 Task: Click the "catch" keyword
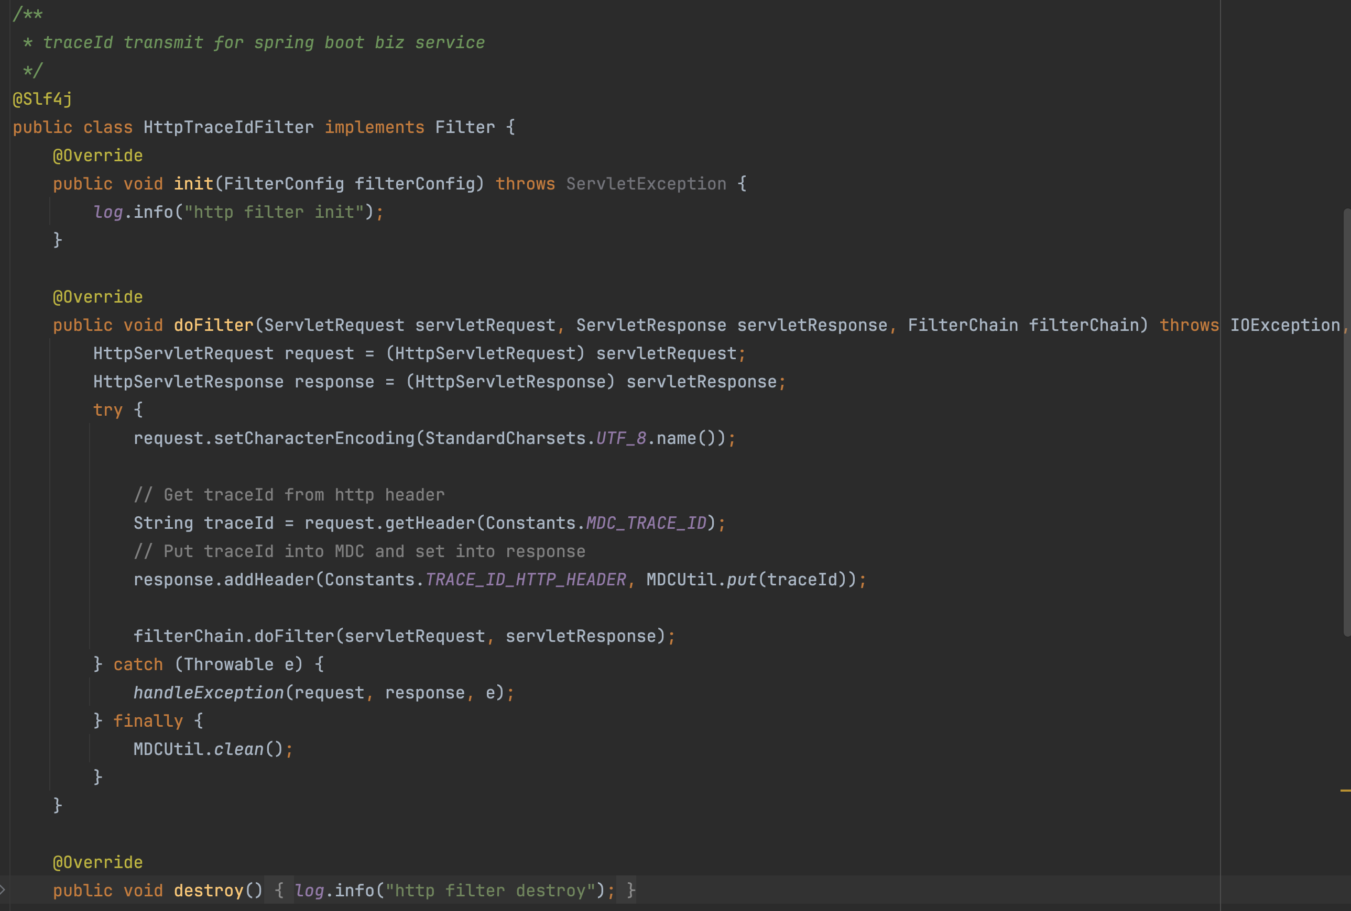[138, 664]
